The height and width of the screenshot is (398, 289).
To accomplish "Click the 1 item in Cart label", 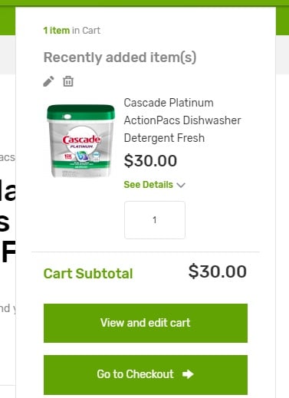I will click(72, 31).
